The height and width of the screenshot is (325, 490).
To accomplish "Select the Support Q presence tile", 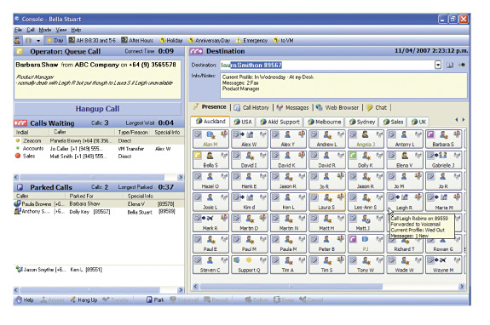I will point(250,265).
